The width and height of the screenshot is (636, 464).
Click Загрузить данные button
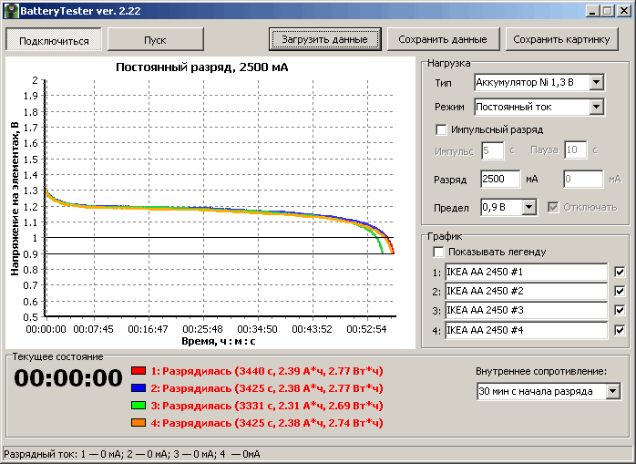click(325, 39)
